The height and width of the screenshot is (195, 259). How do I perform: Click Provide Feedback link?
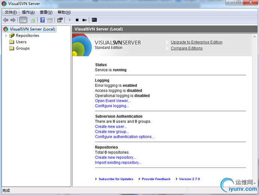[156, 179]
